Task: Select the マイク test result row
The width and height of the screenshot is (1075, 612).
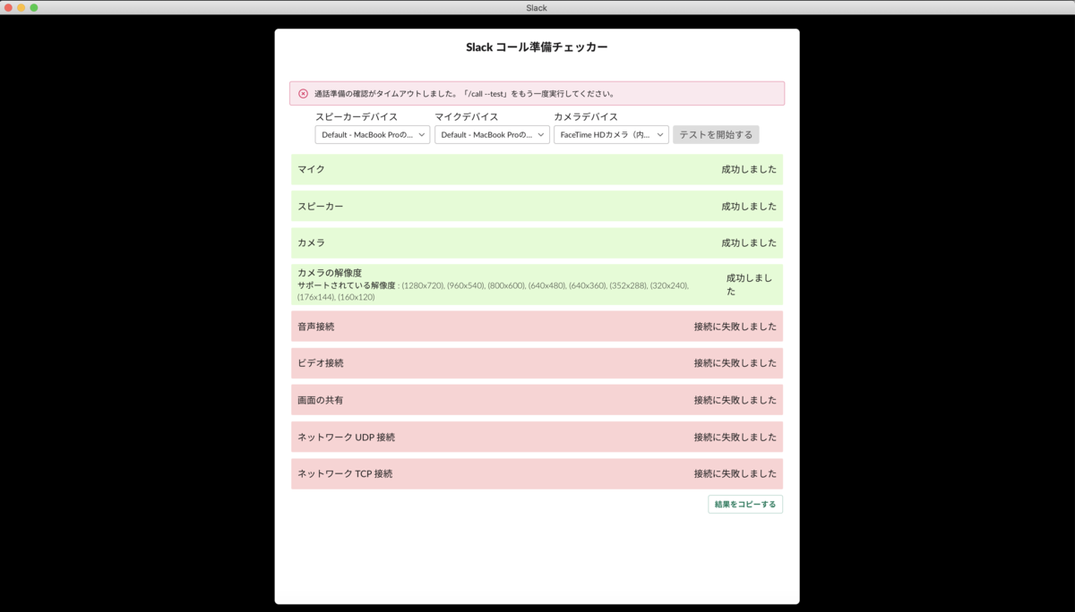Action: (x=537, y=169)
